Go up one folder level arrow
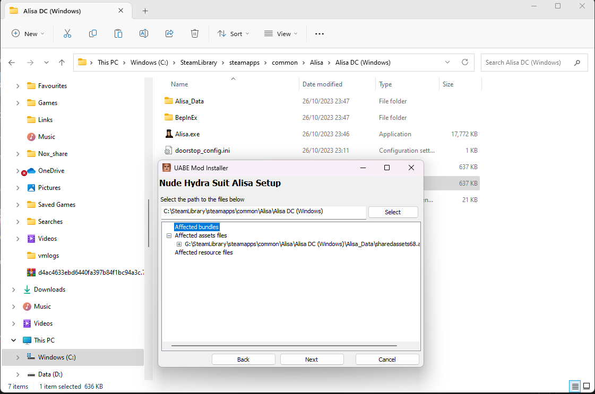This screenshot has width=595, height=394. pyautogui.click(x=62, y=63)
